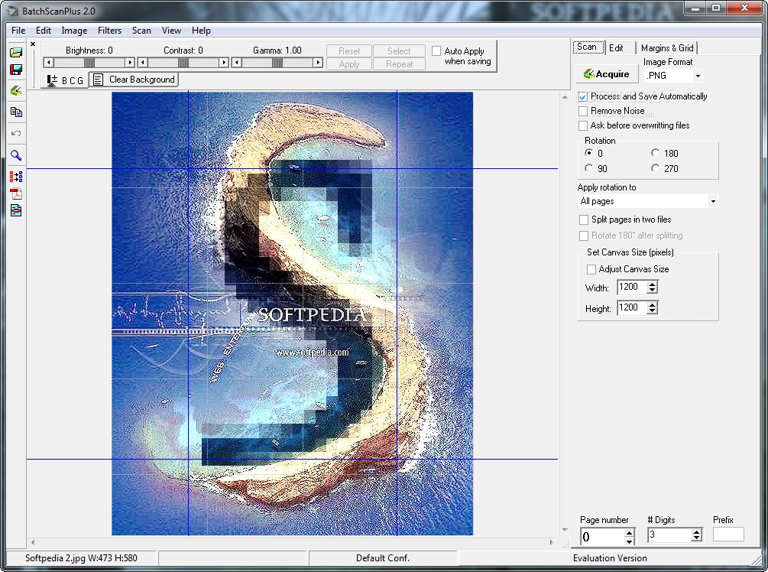Click the Repeat button

(399, 64)
